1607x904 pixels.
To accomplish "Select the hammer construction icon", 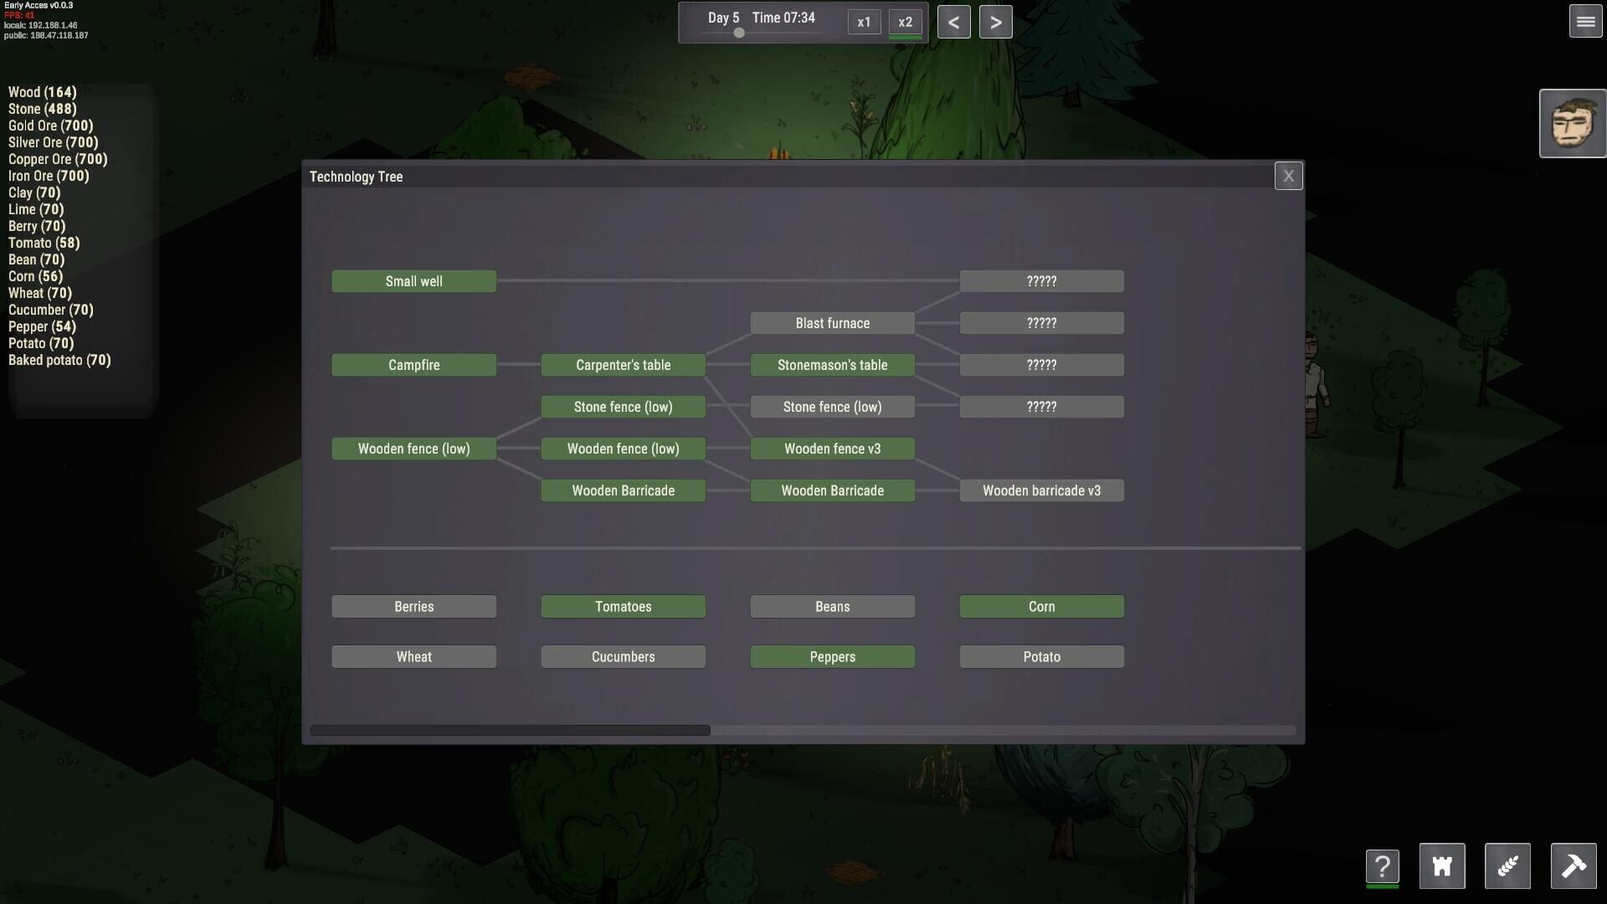I will click(1574, 866).
